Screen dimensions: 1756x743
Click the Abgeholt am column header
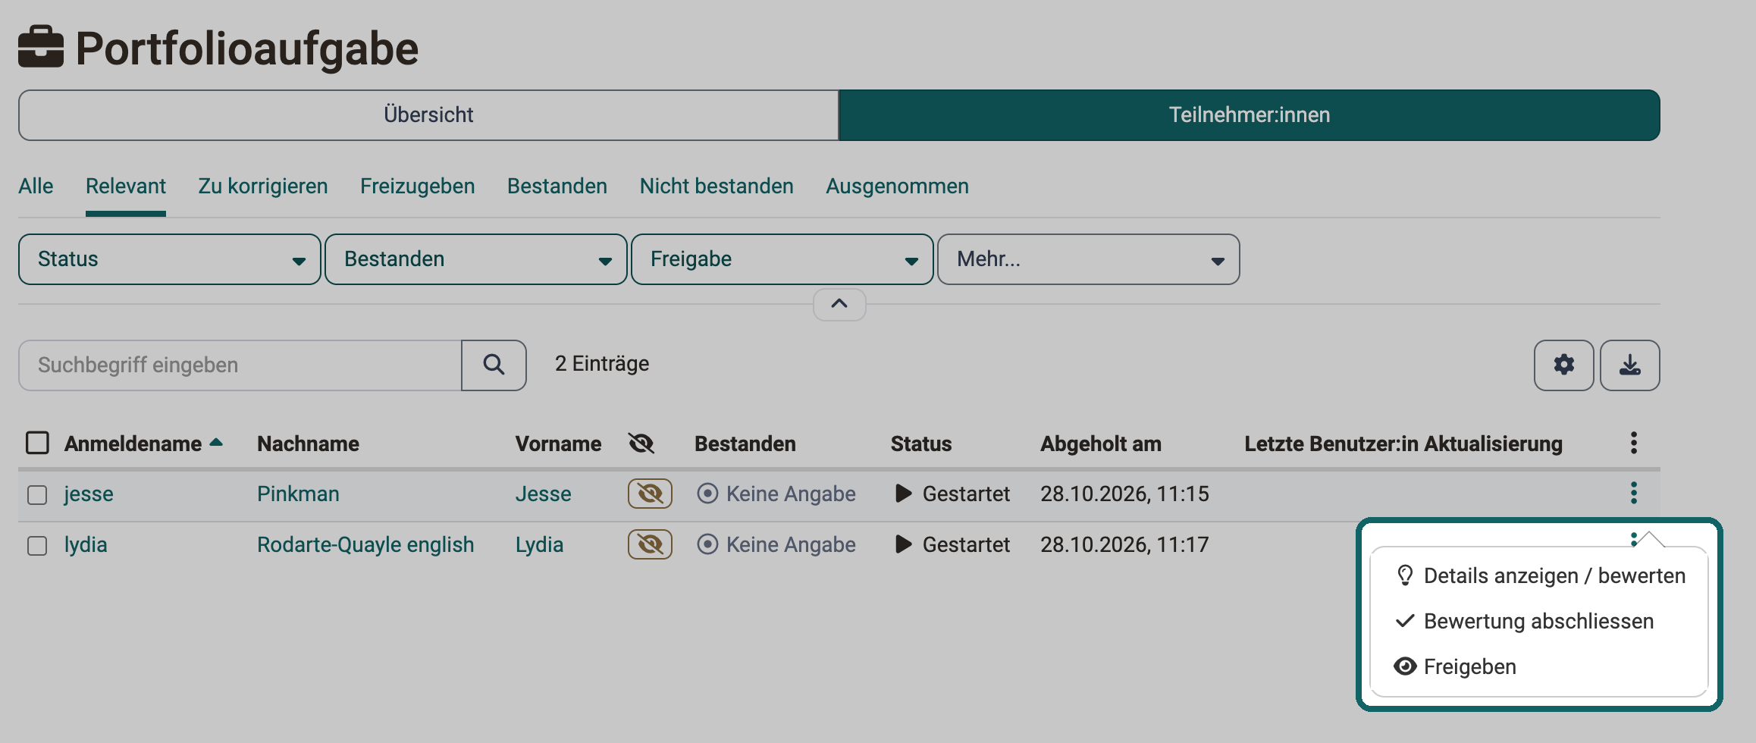(1101, 444)
